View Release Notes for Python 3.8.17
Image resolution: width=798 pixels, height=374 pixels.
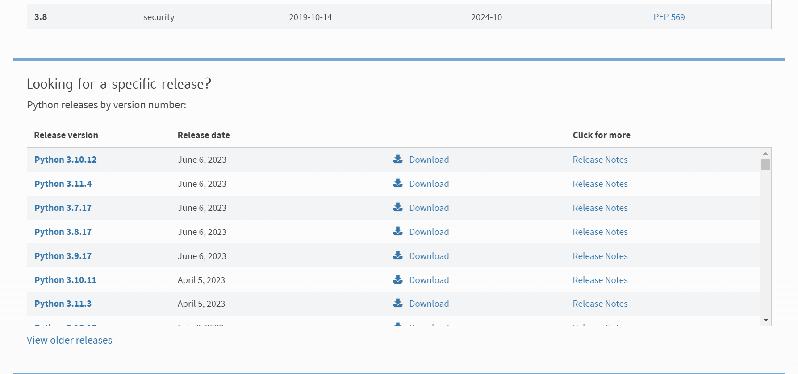(600, 232)
